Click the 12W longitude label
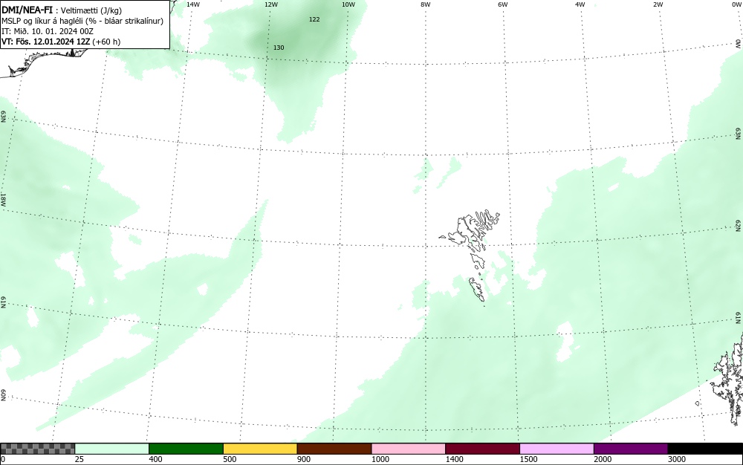The height and width of the screenshot is (465, 743). tap(270, 4)
